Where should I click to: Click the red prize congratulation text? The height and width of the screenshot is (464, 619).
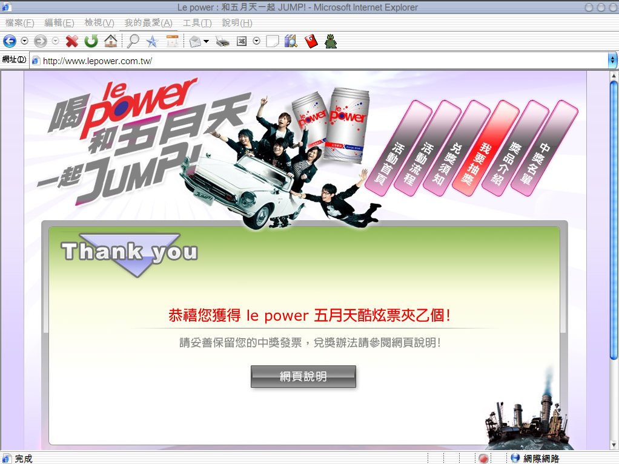309,315
